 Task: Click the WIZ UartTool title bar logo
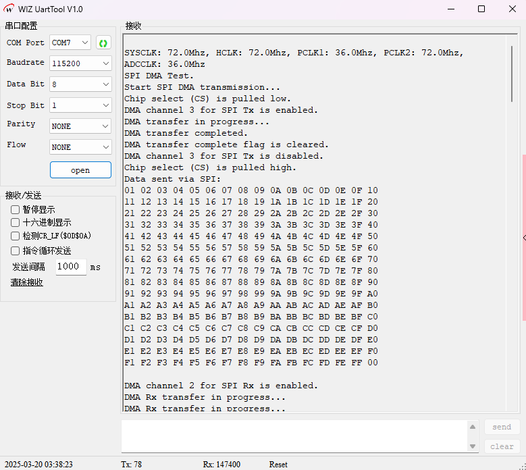[9, 9]
